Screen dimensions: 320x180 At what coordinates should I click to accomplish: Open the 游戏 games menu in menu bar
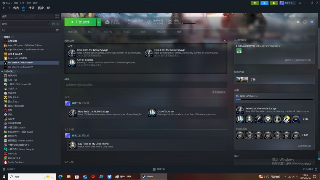29,3
